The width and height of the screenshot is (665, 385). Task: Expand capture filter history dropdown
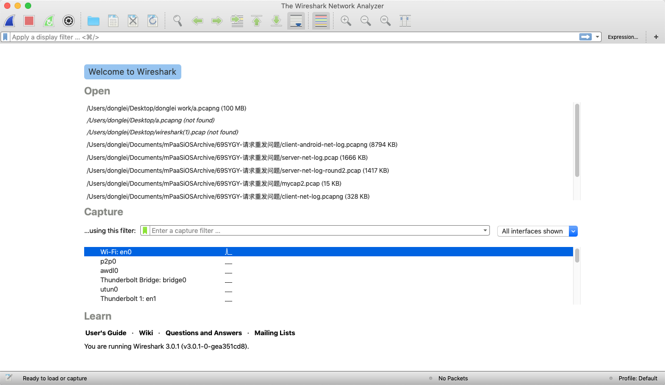click(485, 230)
